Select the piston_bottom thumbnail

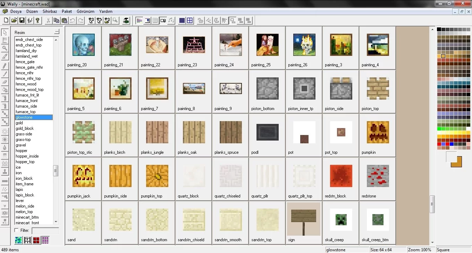[268, 88]
